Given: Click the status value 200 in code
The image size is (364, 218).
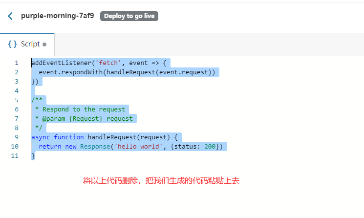Looking at the screenshot, I should pos(211,147).
